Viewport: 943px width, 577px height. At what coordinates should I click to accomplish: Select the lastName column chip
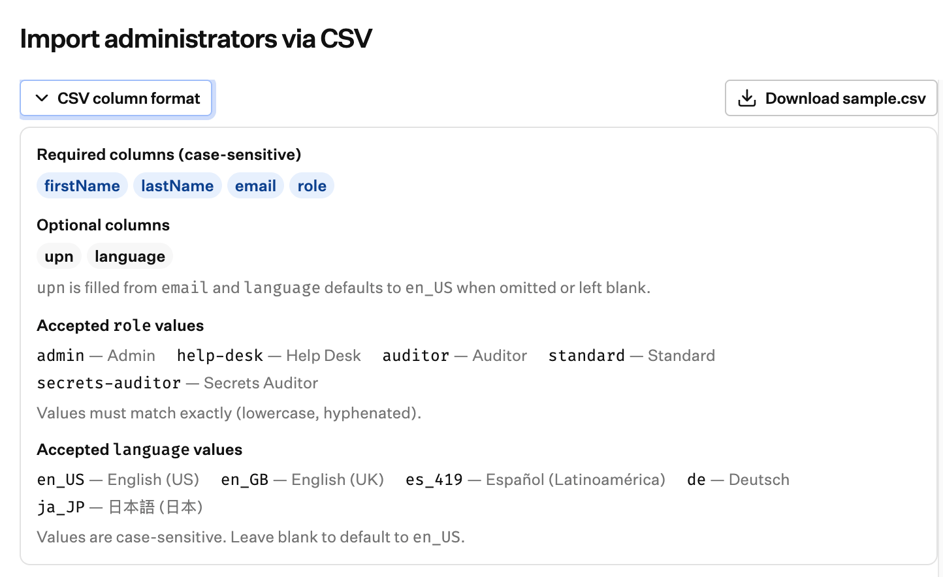[178, 186]
